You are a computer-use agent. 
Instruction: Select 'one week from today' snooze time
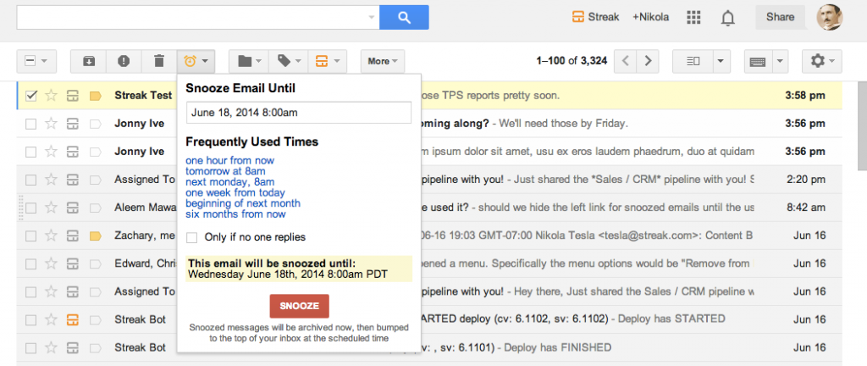click(x=235, y=192)
